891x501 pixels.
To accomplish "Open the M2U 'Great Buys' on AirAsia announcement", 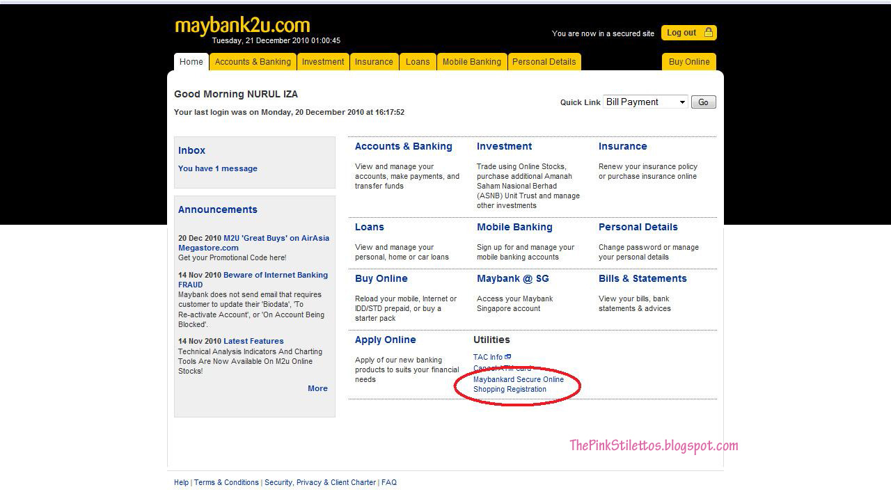I will [254, 243].
